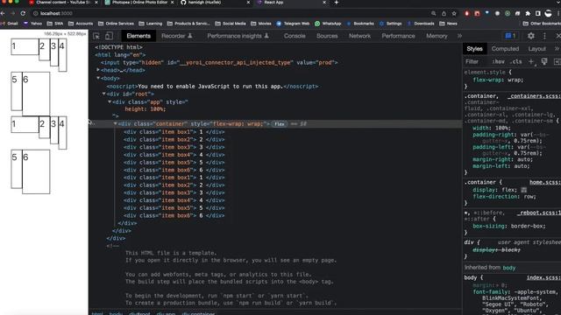This screenshot has width=561, height=315.
Task: Open the home.scss source link
Action: [545, 182]
